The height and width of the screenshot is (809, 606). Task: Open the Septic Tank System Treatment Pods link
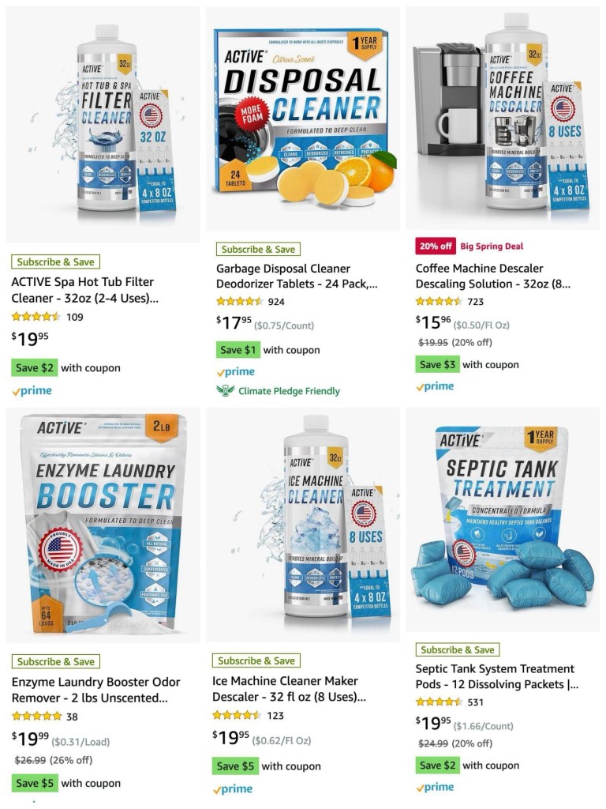497,676
